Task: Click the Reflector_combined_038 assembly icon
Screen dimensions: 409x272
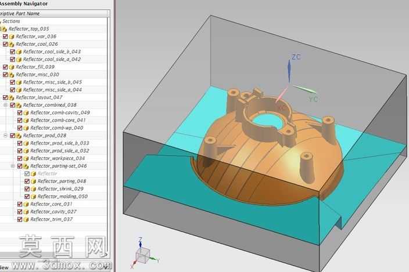Action: coord(19,105)
